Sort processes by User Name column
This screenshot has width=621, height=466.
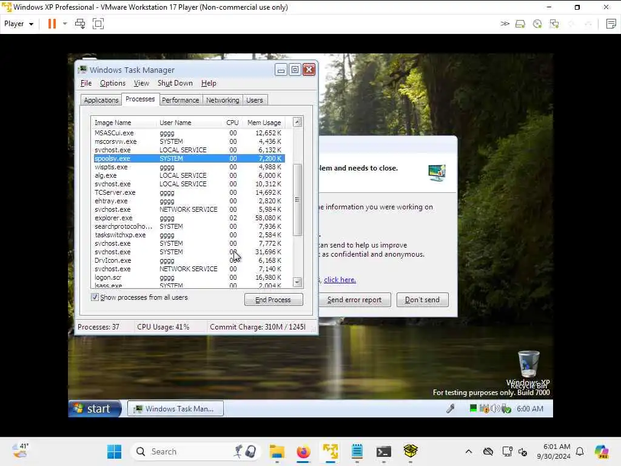[x=189, y=123]
